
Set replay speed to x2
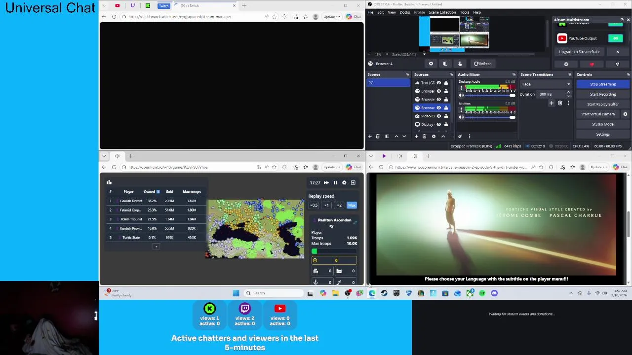coord(339,205)
